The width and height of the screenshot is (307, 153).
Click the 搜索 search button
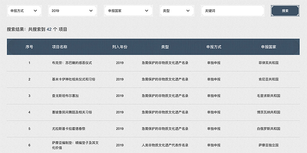pyautogui.click(x=285, y=11)
